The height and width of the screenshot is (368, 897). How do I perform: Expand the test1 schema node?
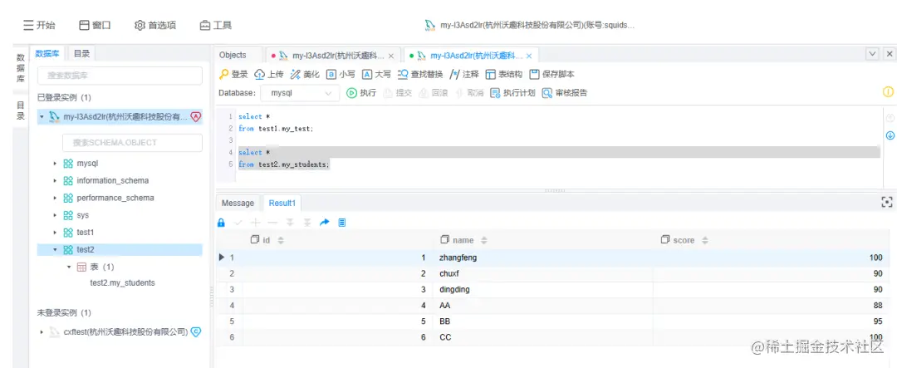click(x=56, y=233)
